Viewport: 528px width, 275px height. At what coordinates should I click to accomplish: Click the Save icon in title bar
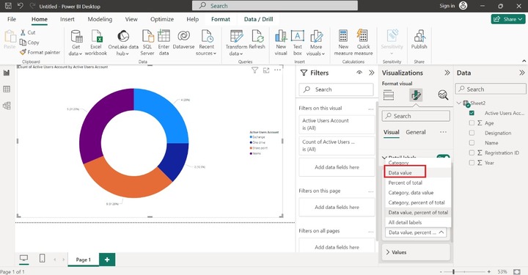(x=8, y=6)
